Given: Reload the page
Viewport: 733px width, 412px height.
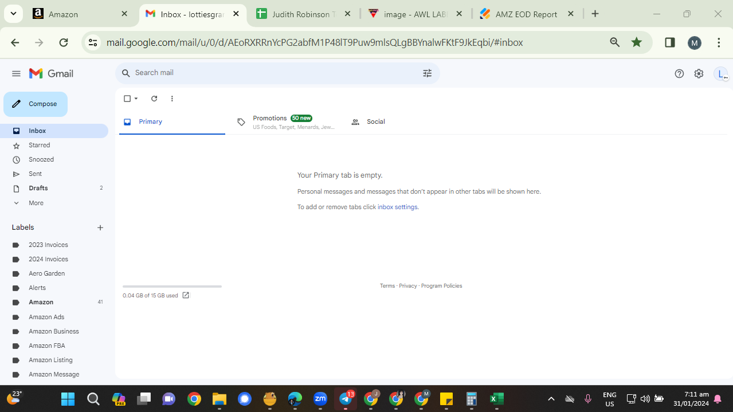Looking at the screenshot, I should (x=64, y=42).
